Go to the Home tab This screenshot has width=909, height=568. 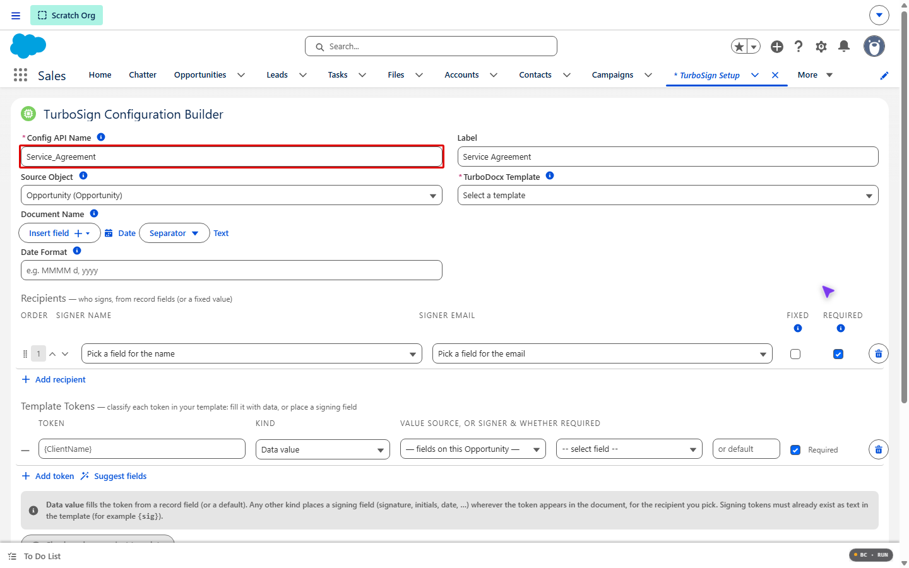click(100, 74)
